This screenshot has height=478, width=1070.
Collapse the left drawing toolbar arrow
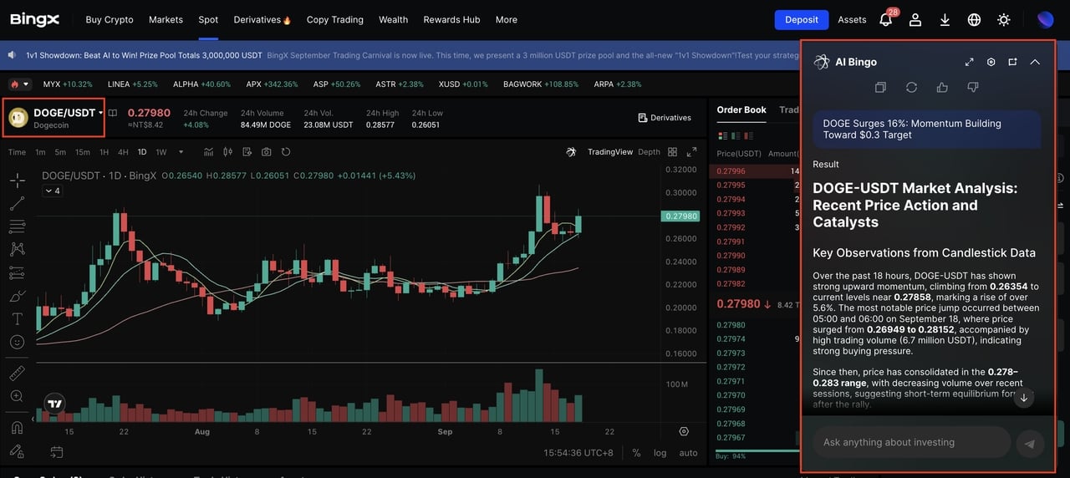point(33,419)
